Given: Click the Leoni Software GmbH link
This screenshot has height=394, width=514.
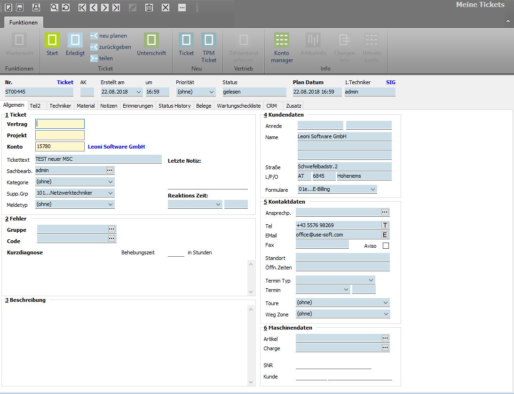Looking at the screenshot, I should [116, 147].
